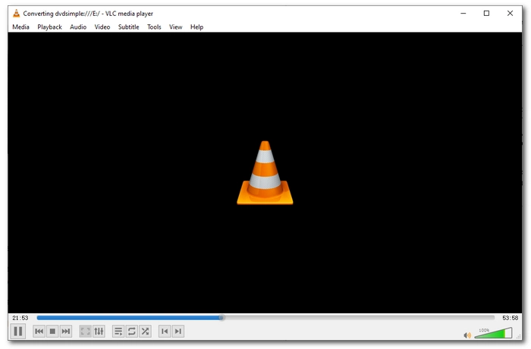Click the seek bar progress handle
The image size is (531, 349).
222,317
